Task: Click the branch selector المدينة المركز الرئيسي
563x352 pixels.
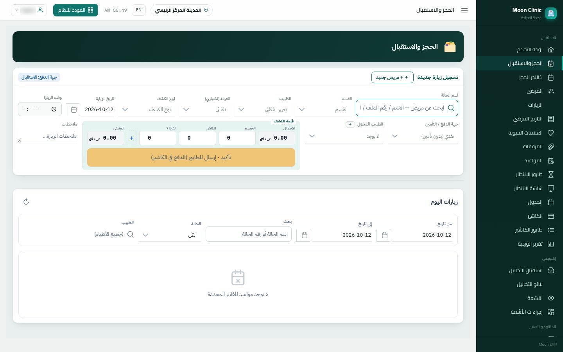Action: click(x=181, y=10)
